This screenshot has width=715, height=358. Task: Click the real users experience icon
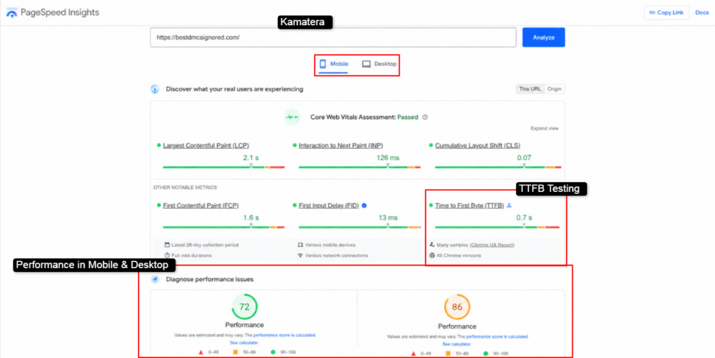pyautogui.click(x=155, y=89)
